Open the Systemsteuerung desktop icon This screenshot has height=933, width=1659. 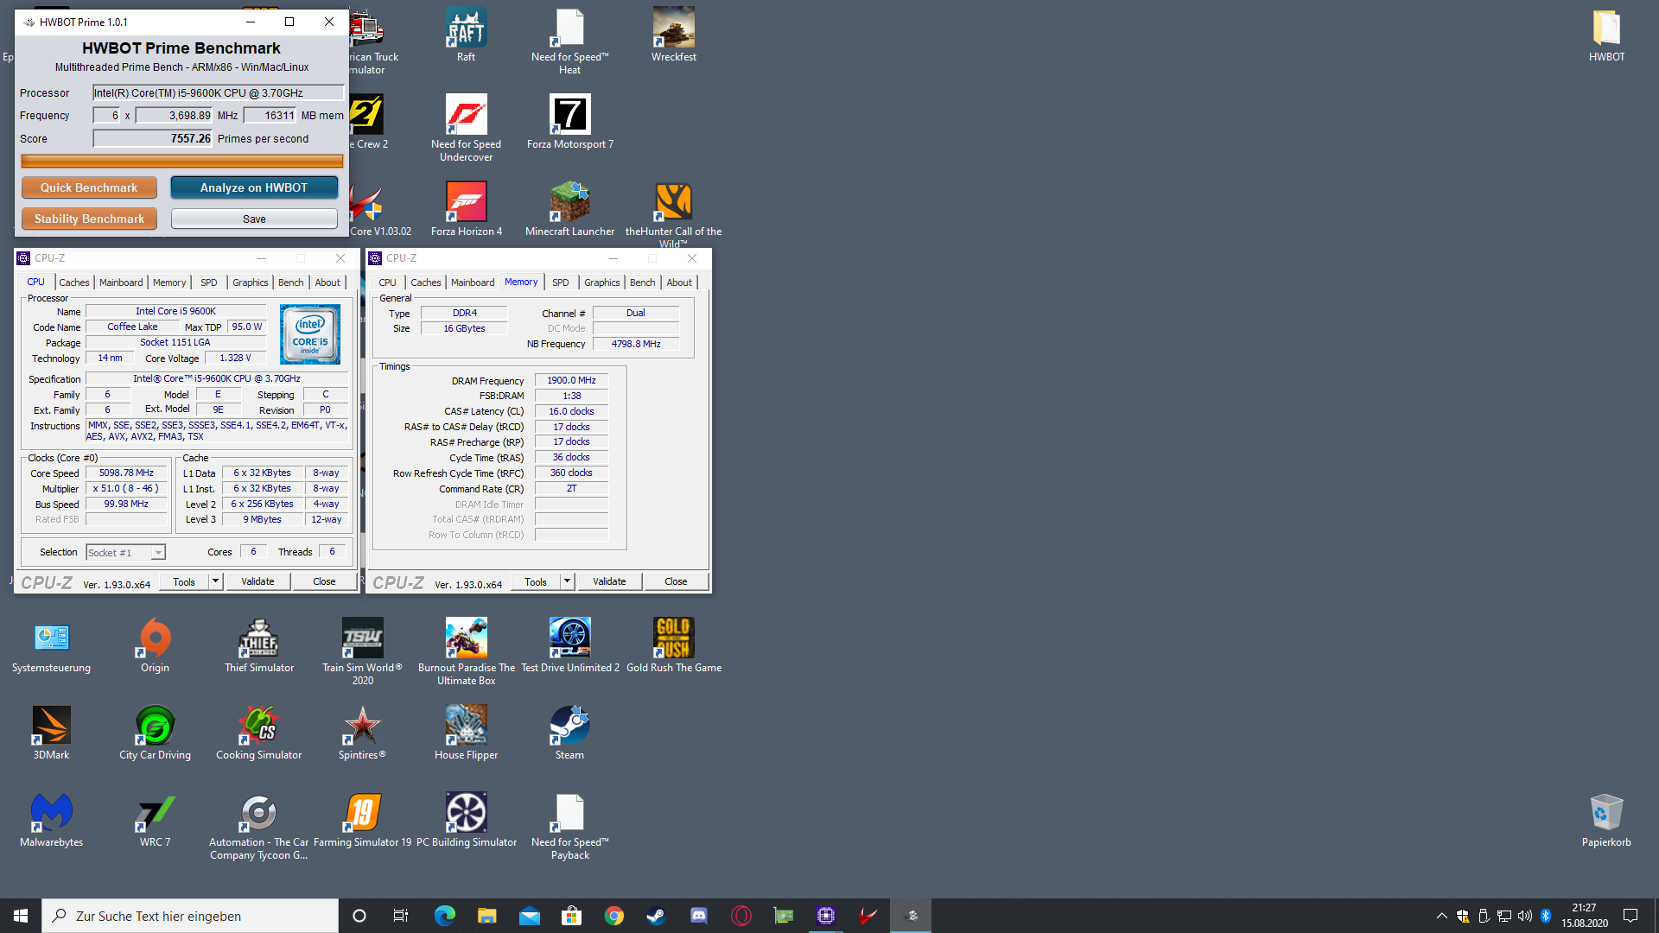pos(51,645)
